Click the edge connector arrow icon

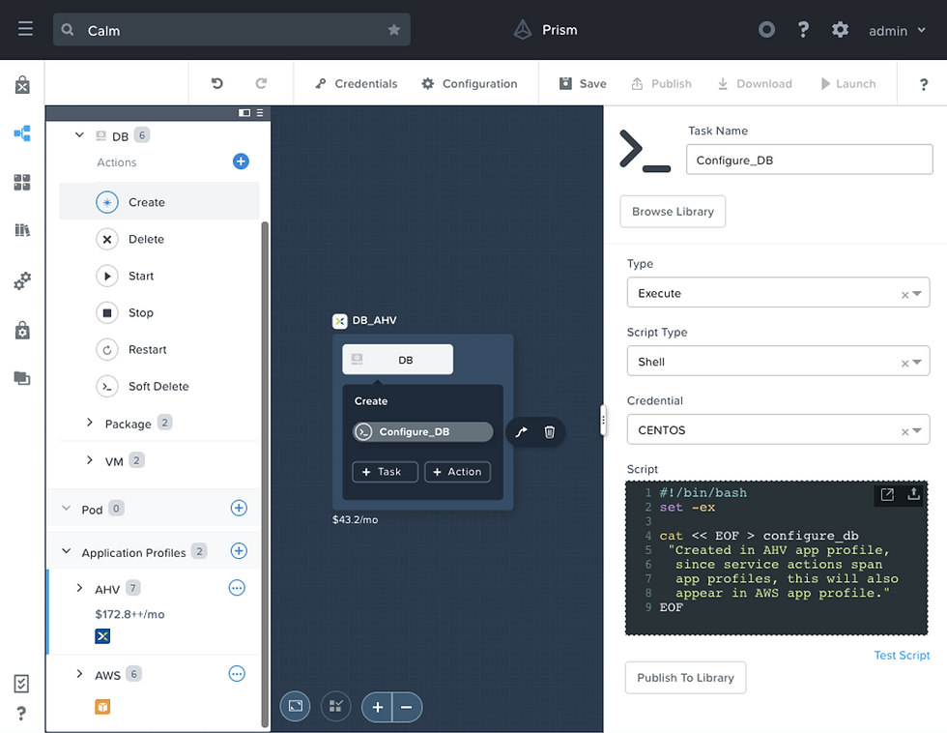click(x=521, y=431)
